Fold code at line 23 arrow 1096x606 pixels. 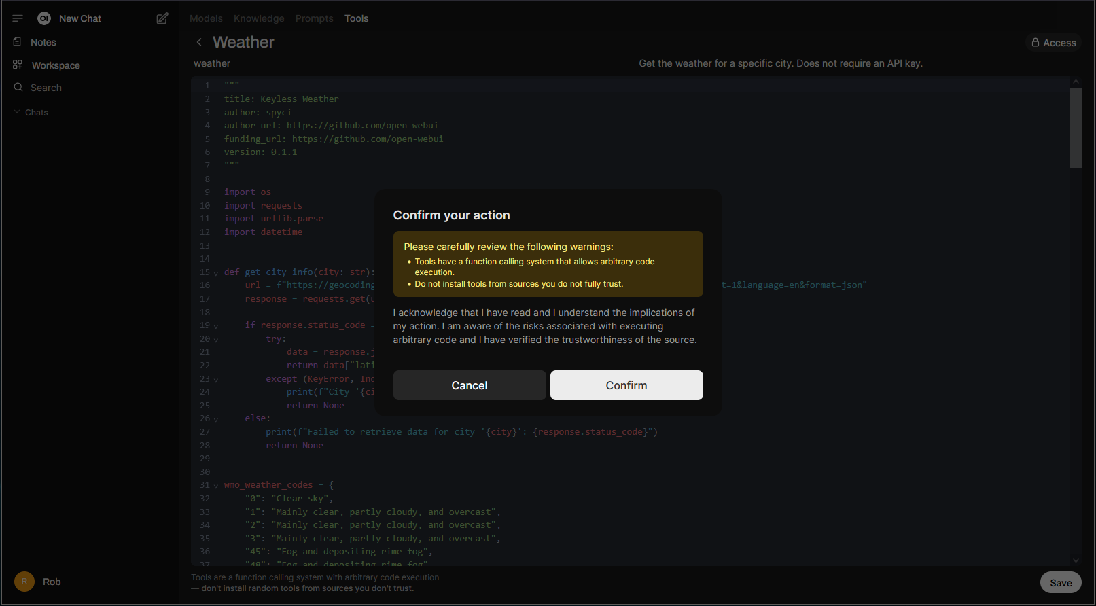pyautogui.click(x=216, y=380)
